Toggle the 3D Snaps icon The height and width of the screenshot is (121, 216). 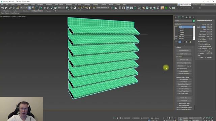click(x=79, y=8)
